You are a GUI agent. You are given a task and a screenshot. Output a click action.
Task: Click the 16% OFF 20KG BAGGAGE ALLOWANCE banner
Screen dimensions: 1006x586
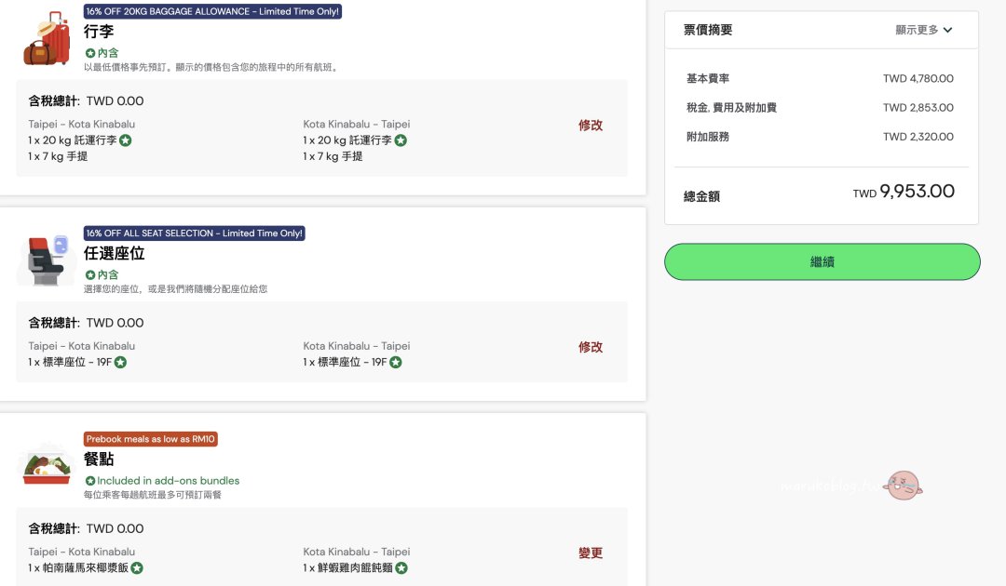(212, 11)
